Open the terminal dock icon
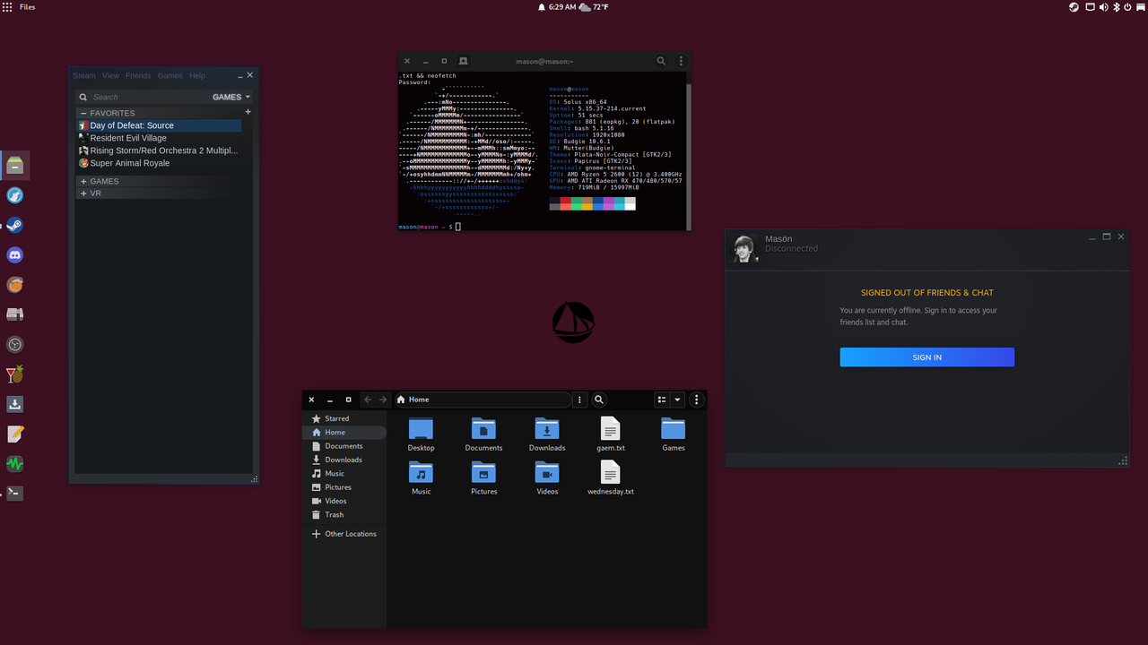 (x=14, y=493)
